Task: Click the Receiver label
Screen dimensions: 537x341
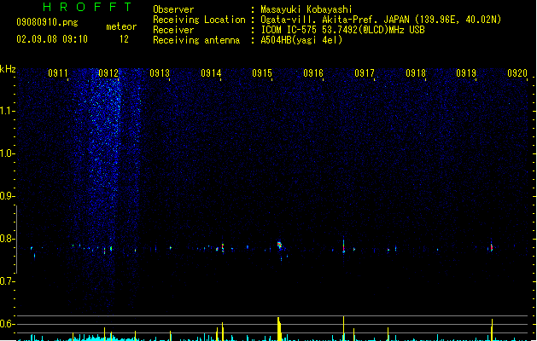Action: 173,30
